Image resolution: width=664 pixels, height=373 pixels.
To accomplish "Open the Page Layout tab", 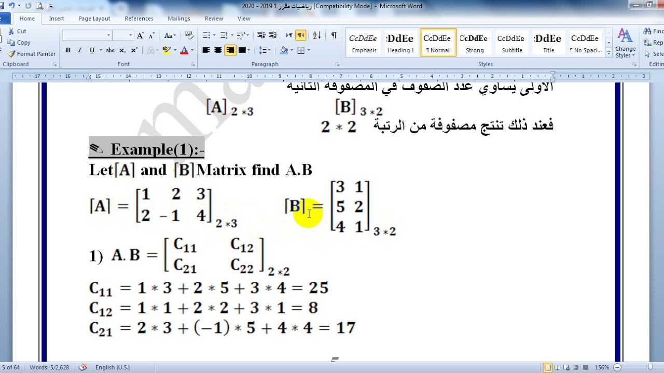I will (x=94, y=19).
